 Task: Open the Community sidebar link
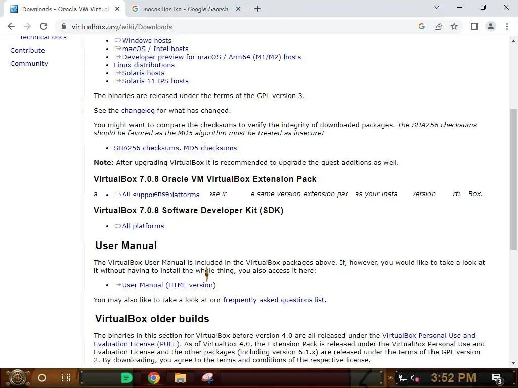pos(29,63)
